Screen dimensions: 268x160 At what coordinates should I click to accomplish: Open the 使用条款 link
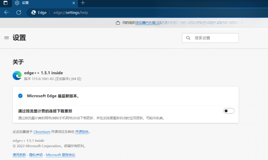coord(19,155)
